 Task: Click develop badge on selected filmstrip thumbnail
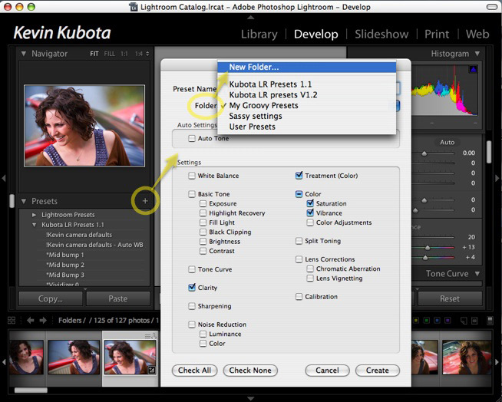(x=152, y=370)
